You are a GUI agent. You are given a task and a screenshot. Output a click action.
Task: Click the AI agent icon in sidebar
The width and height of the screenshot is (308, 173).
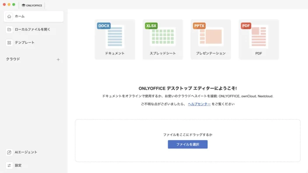pos(9,152)
